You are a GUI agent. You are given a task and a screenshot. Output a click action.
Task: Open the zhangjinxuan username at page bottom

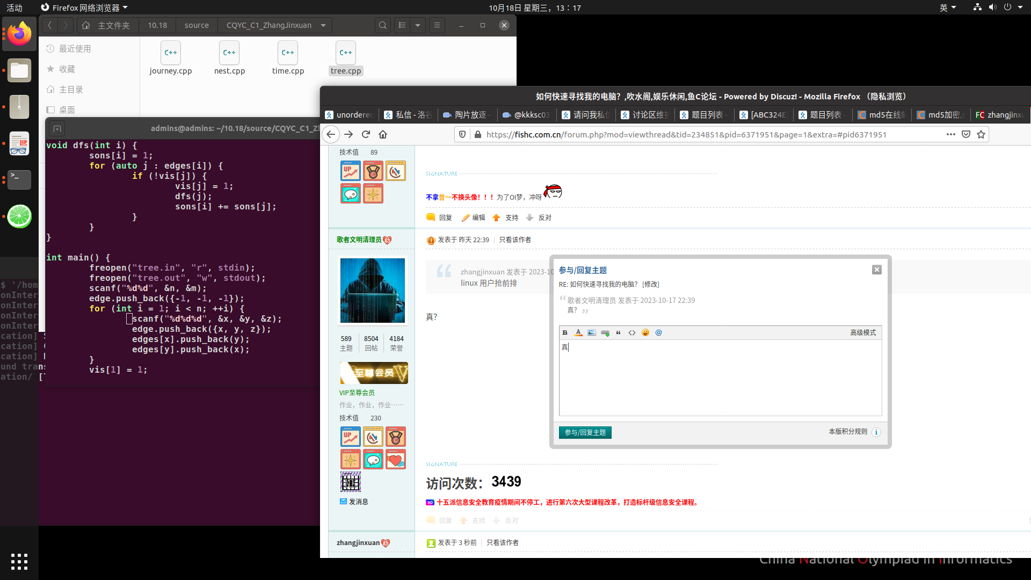pyautogui.click(x=358, y=543)
